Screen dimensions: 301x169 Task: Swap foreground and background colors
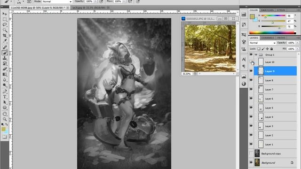tap(7, 124)
